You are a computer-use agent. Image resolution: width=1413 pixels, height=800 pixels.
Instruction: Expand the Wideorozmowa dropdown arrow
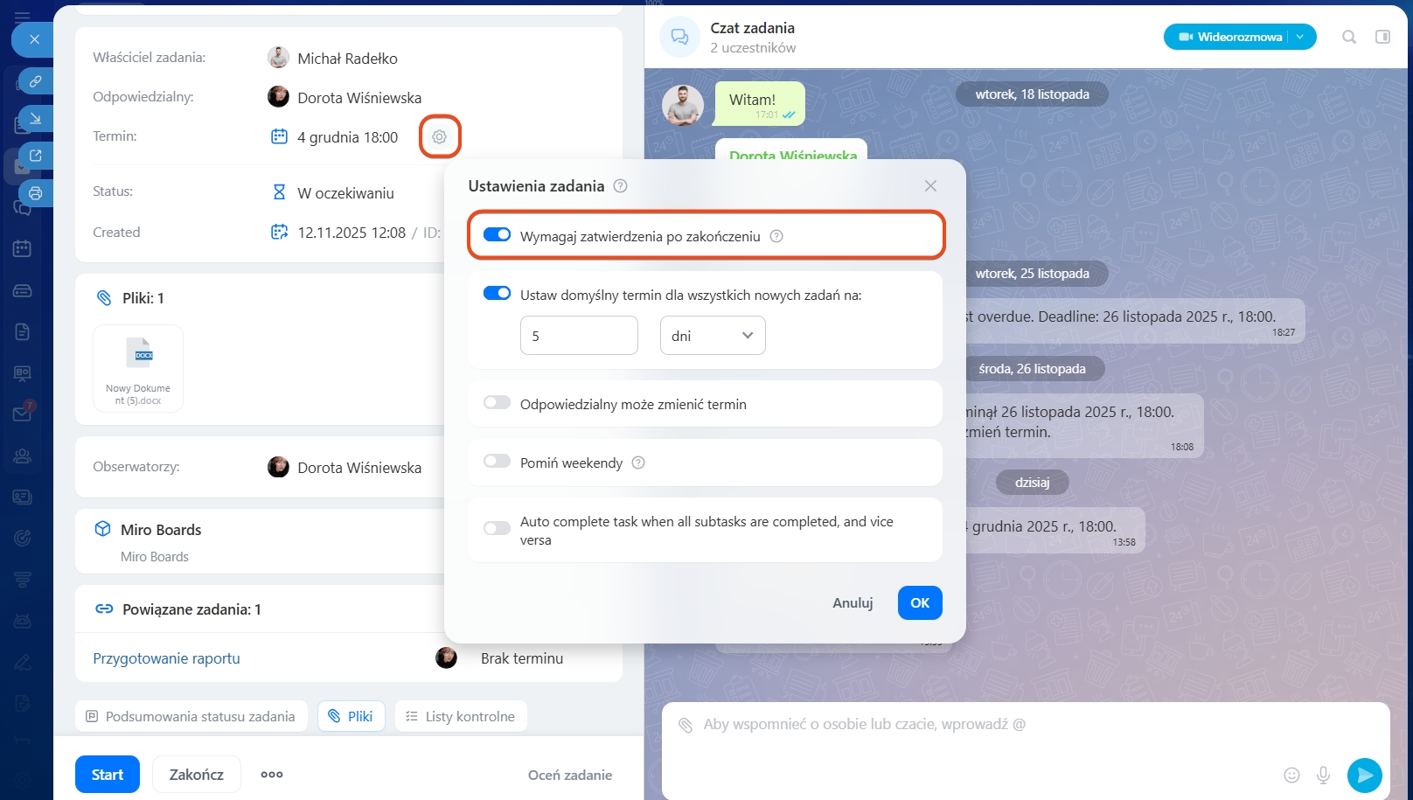[x=1301, y=37]
